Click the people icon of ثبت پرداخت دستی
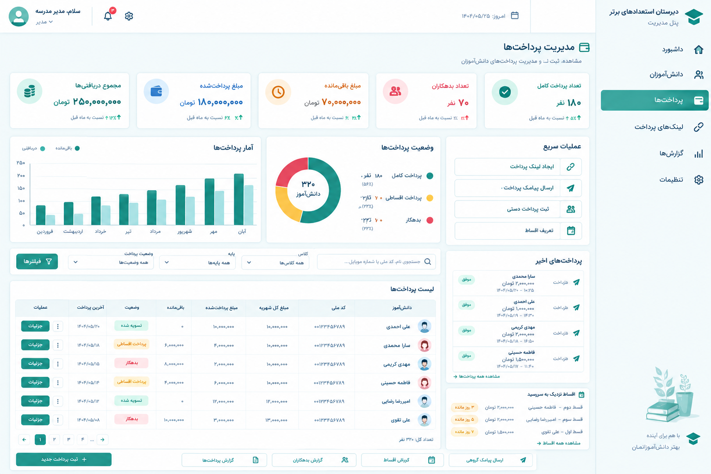Screen dimensions: 711x474 [571, 209]
